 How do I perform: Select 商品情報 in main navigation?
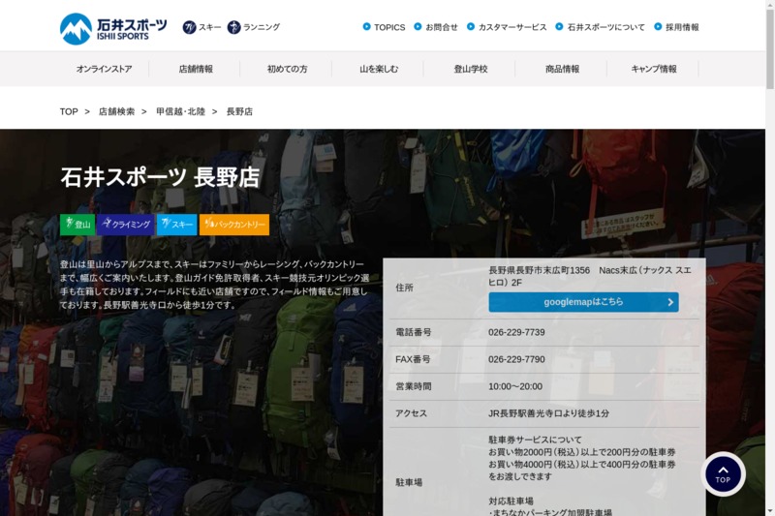pyautogui.click(x=562, y=69)
